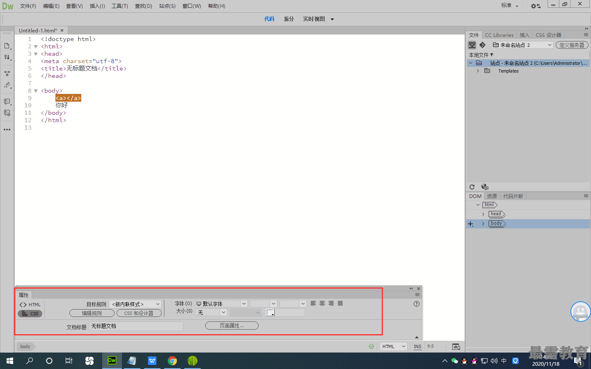Open 实时视图 dropdown arrow
This screenshot has width=591, height=369.
tap(332, 19)
